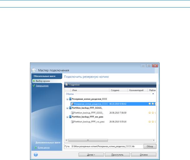190x160 pixels.
Task: Select highlighted Резервная_копия_разделов_CCCC child row
Action: (113, 104)
